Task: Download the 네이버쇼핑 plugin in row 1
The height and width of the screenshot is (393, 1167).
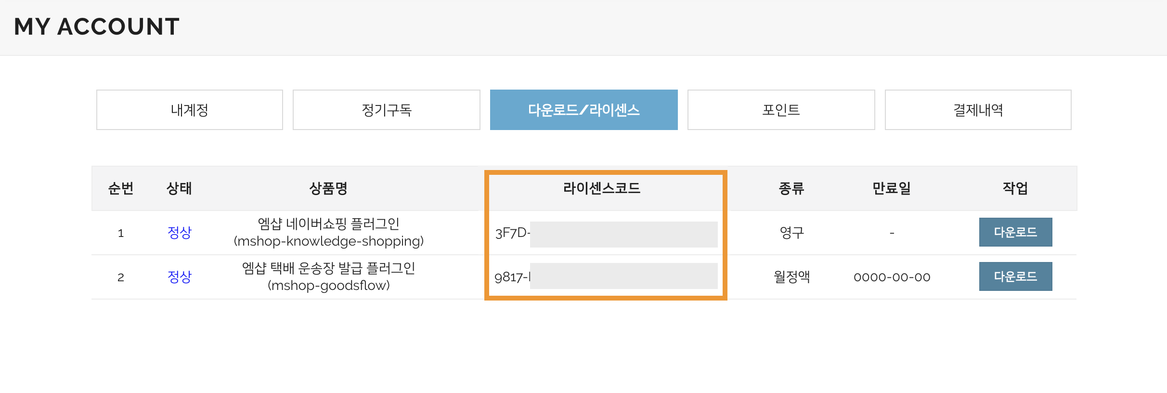Action: (1015, 232)
